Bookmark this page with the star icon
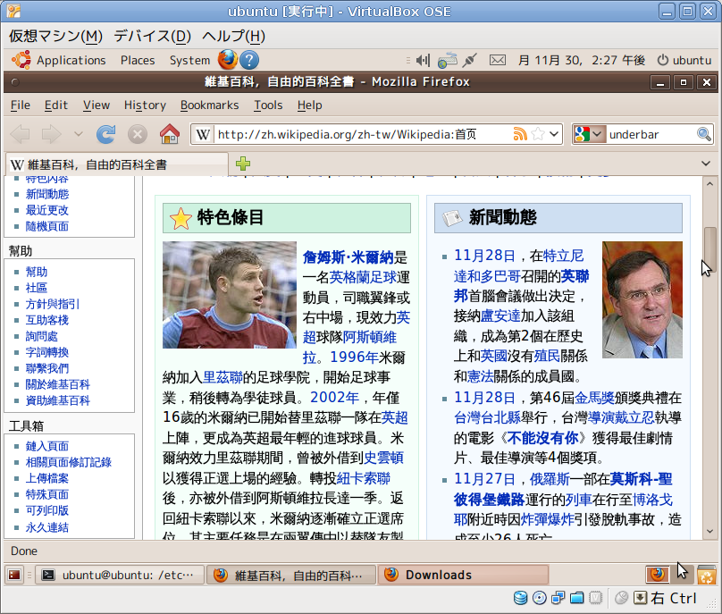 pos(538,134)
